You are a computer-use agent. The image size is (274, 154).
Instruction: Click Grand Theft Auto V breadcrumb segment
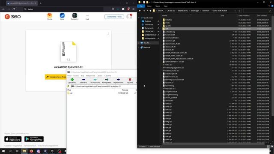click(x=220, y=11)
